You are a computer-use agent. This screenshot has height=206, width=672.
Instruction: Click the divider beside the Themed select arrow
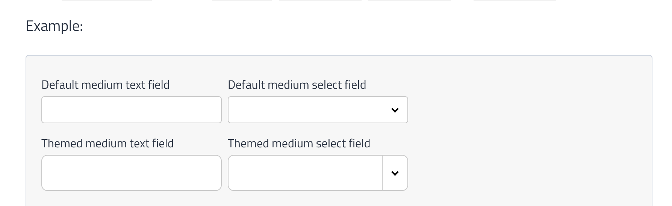pyautogui.click(x=382, y=173)
